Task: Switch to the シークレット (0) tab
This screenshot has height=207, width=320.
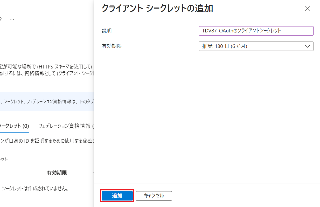Action: (15, 126)
